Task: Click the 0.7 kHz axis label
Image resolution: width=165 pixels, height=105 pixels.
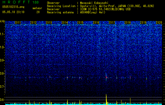Action: tap(2, 87)
